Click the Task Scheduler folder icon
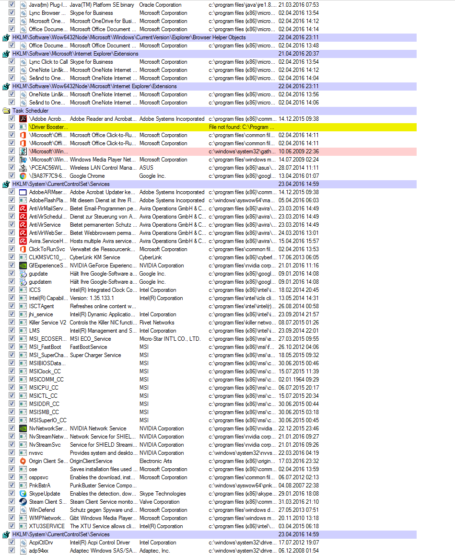Viewport: 455px width, 555px height. (6, 111)
